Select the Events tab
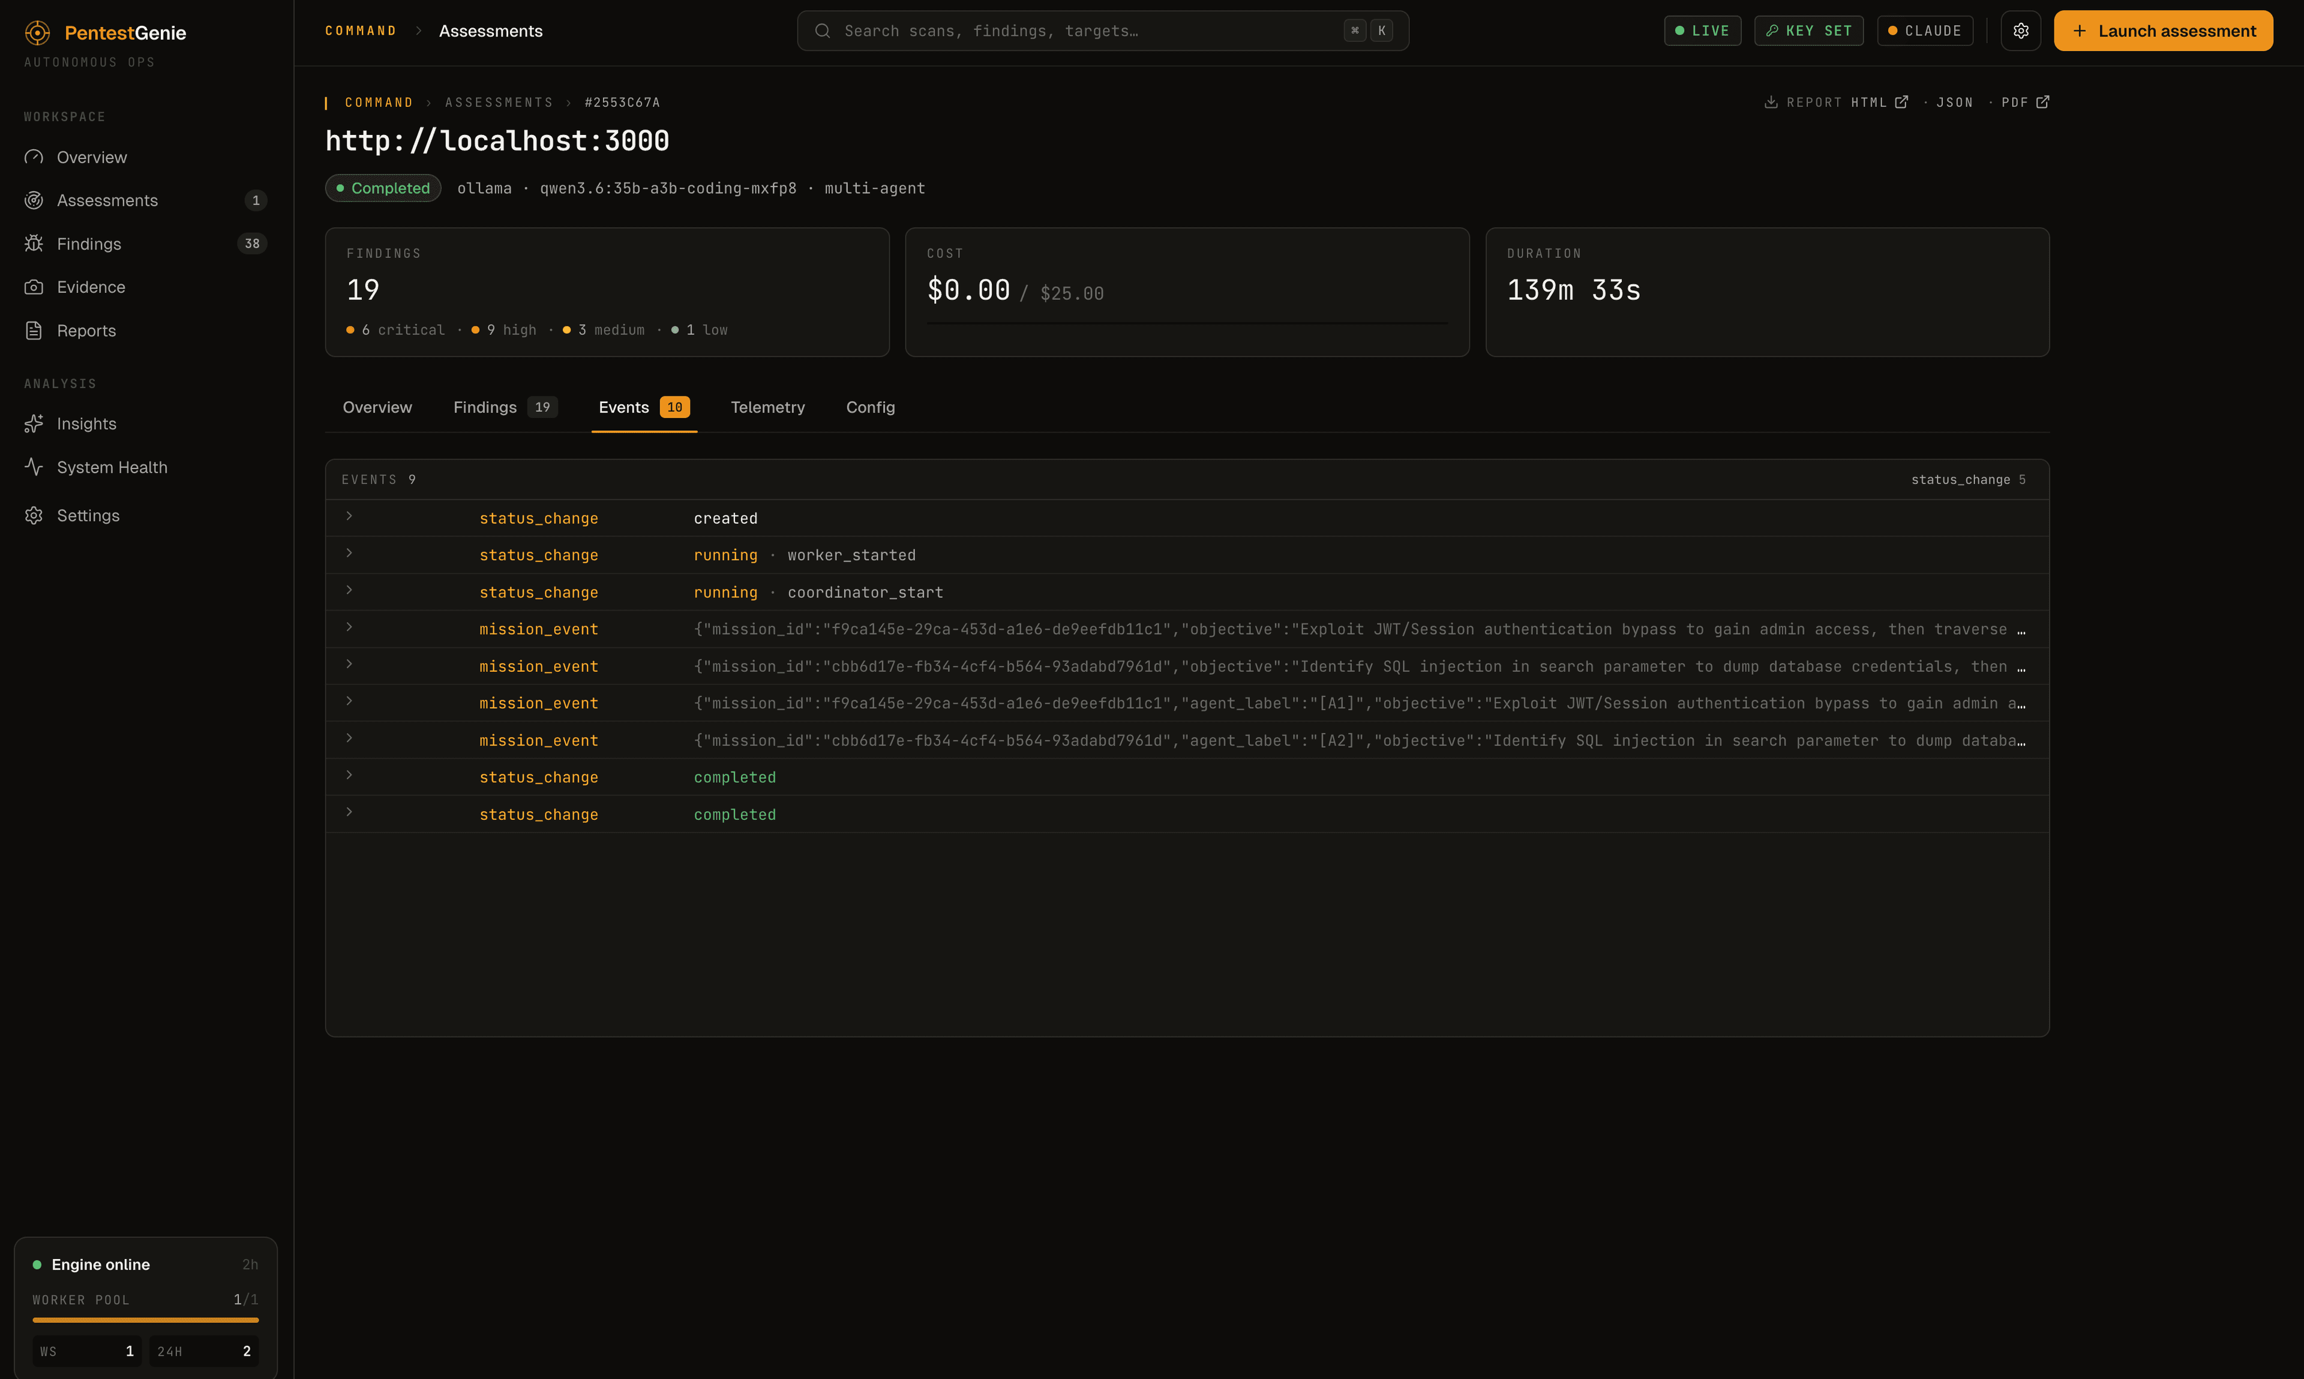 click(x=644, y=407)
